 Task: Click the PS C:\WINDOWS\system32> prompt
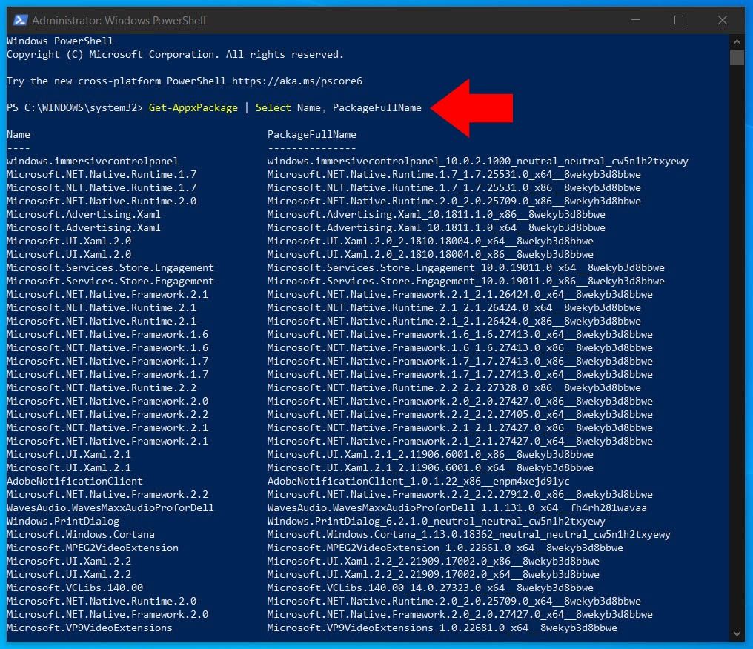coord(75,107)
